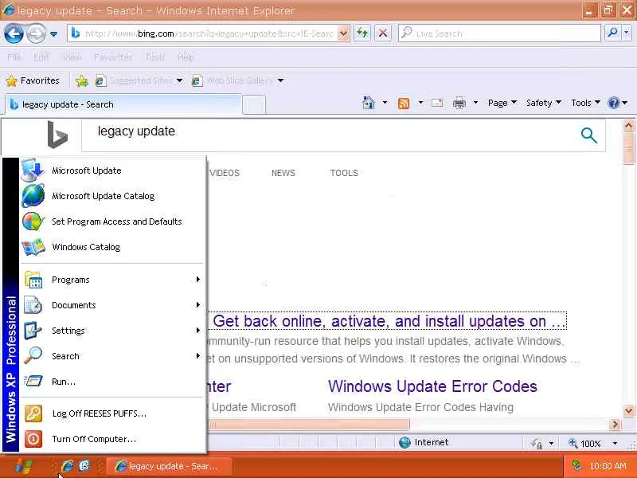
Task: Open the Safety command menu
Action: tap(544, 103)
